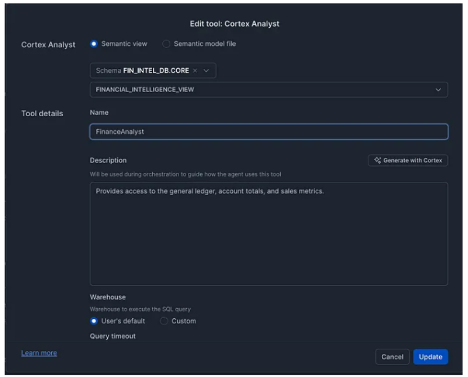Select User's default warehouse option

(x=94, y=321)
